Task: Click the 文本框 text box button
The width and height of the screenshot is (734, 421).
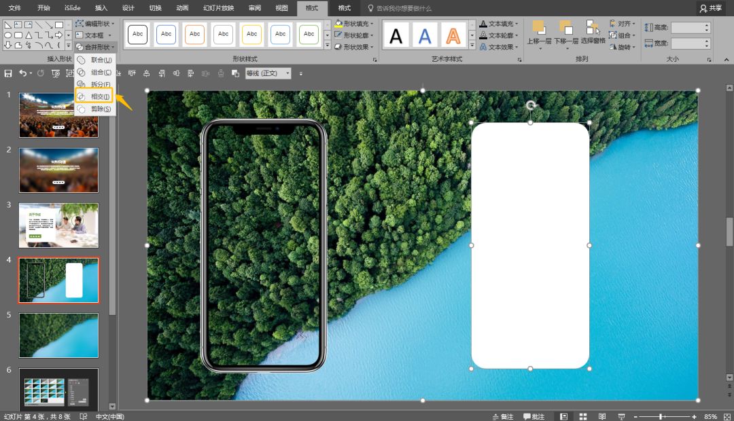Action: pyautogui.click(x=94, y=35)
